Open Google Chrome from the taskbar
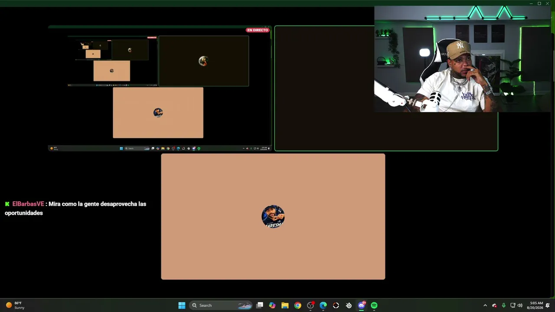555x312 pixels. tap(297, 305)
